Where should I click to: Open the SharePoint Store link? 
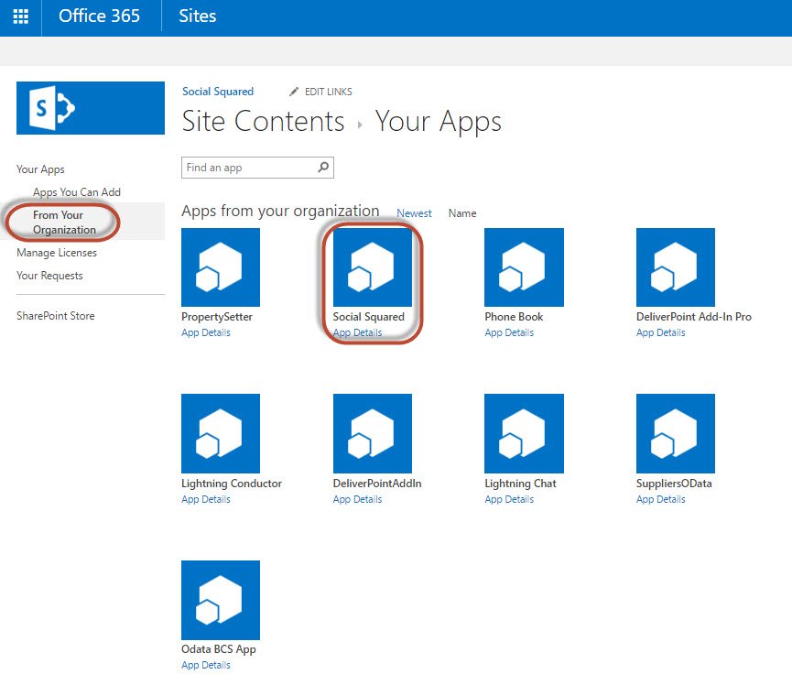click(56, 316)
